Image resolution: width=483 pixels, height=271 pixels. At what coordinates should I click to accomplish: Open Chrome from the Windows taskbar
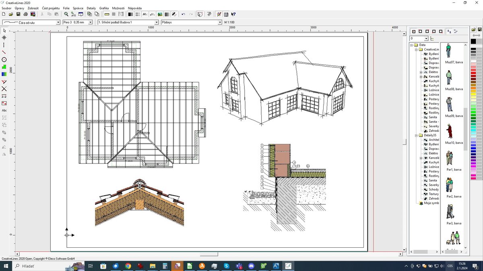point(128,266)
